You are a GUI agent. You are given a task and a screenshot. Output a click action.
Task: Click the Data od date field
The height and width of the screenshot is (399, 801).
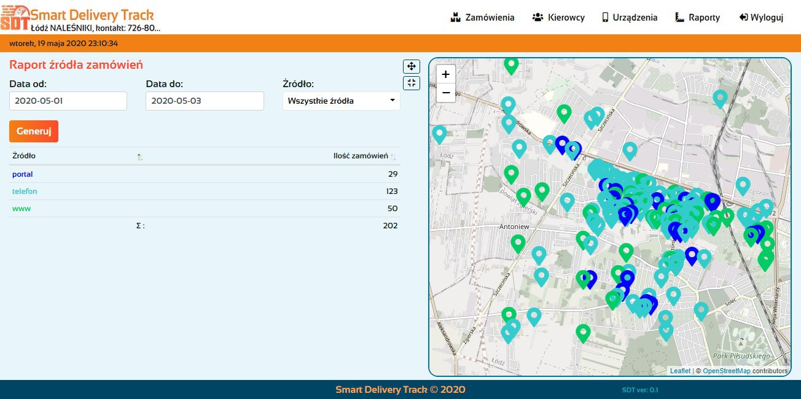(x=68, y=101)
